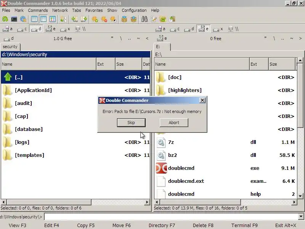Click the Pack Files box icon
305x229 pixels.
[124, 19]
